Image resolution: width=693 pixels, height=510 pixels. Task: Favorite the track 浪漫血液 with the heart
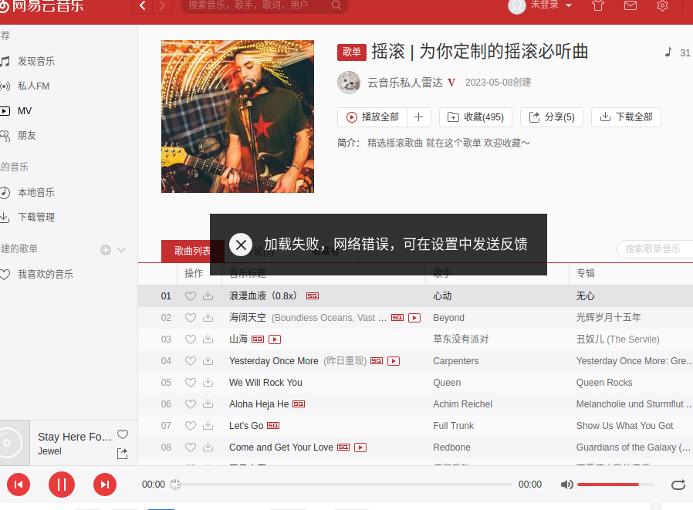190,296
